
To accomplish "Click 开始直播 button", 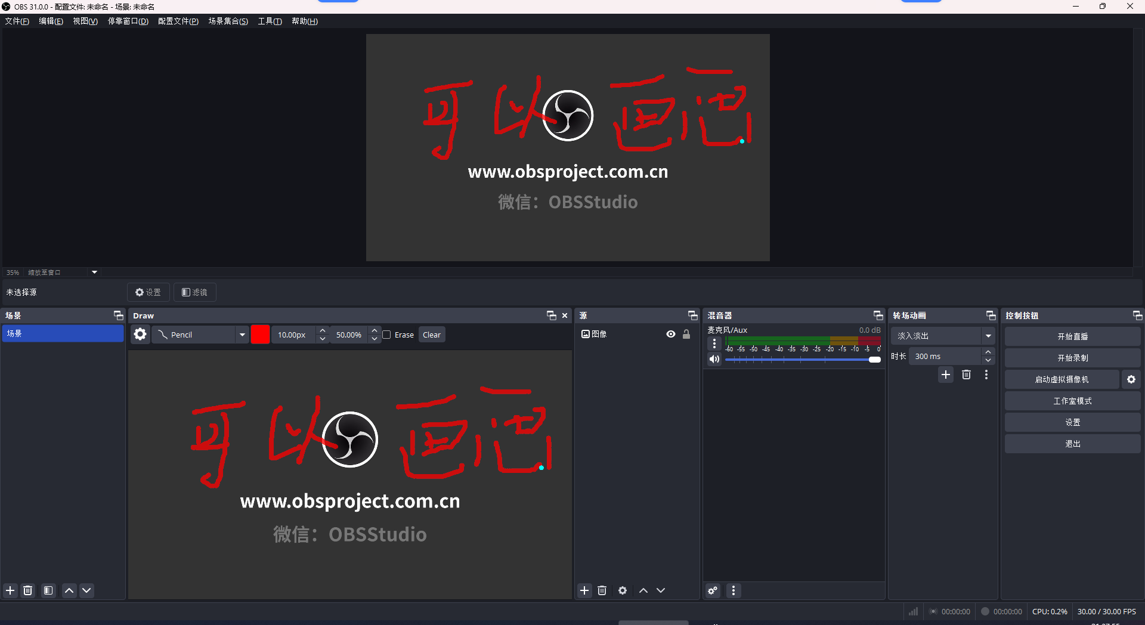I will 1072,336.
